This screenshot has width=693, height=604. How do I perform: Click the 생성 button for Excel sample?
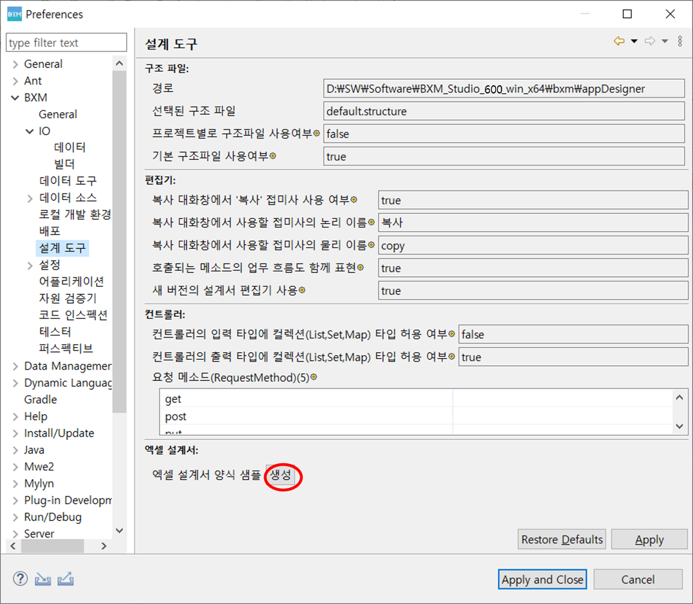coord(281,475)
